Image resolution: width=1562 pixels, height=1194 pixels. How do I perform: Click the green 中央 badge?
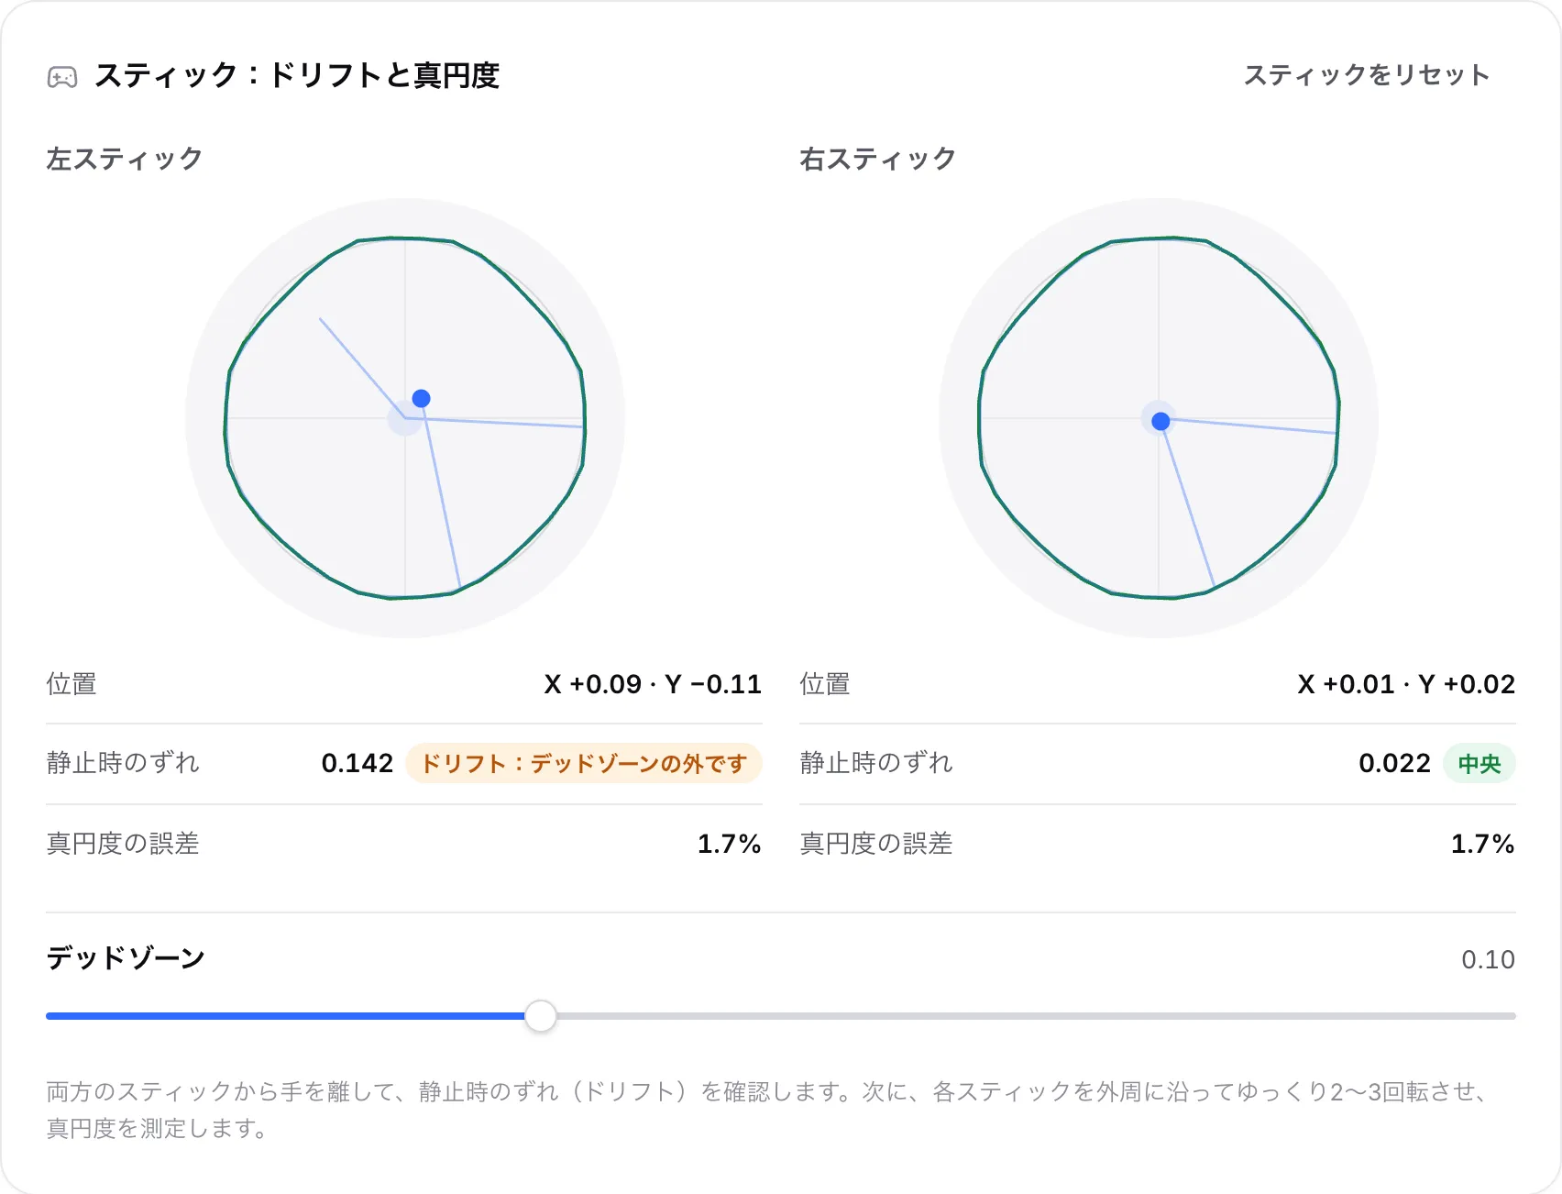1479,763
